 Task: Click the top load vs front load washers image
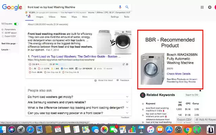114,42
